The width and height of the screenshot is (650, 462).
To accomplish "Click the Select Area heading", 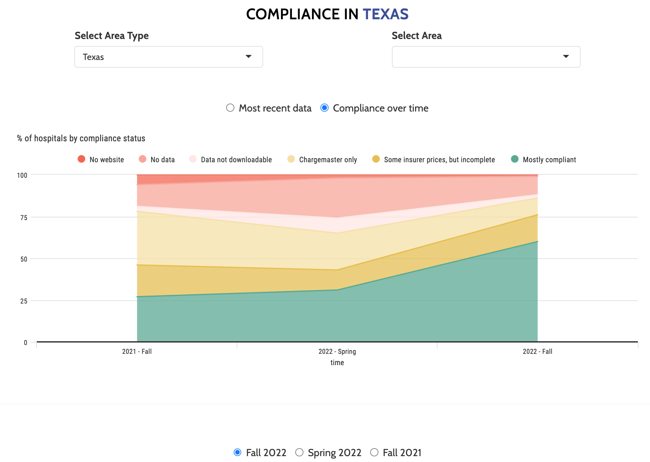I will [417, 36].
